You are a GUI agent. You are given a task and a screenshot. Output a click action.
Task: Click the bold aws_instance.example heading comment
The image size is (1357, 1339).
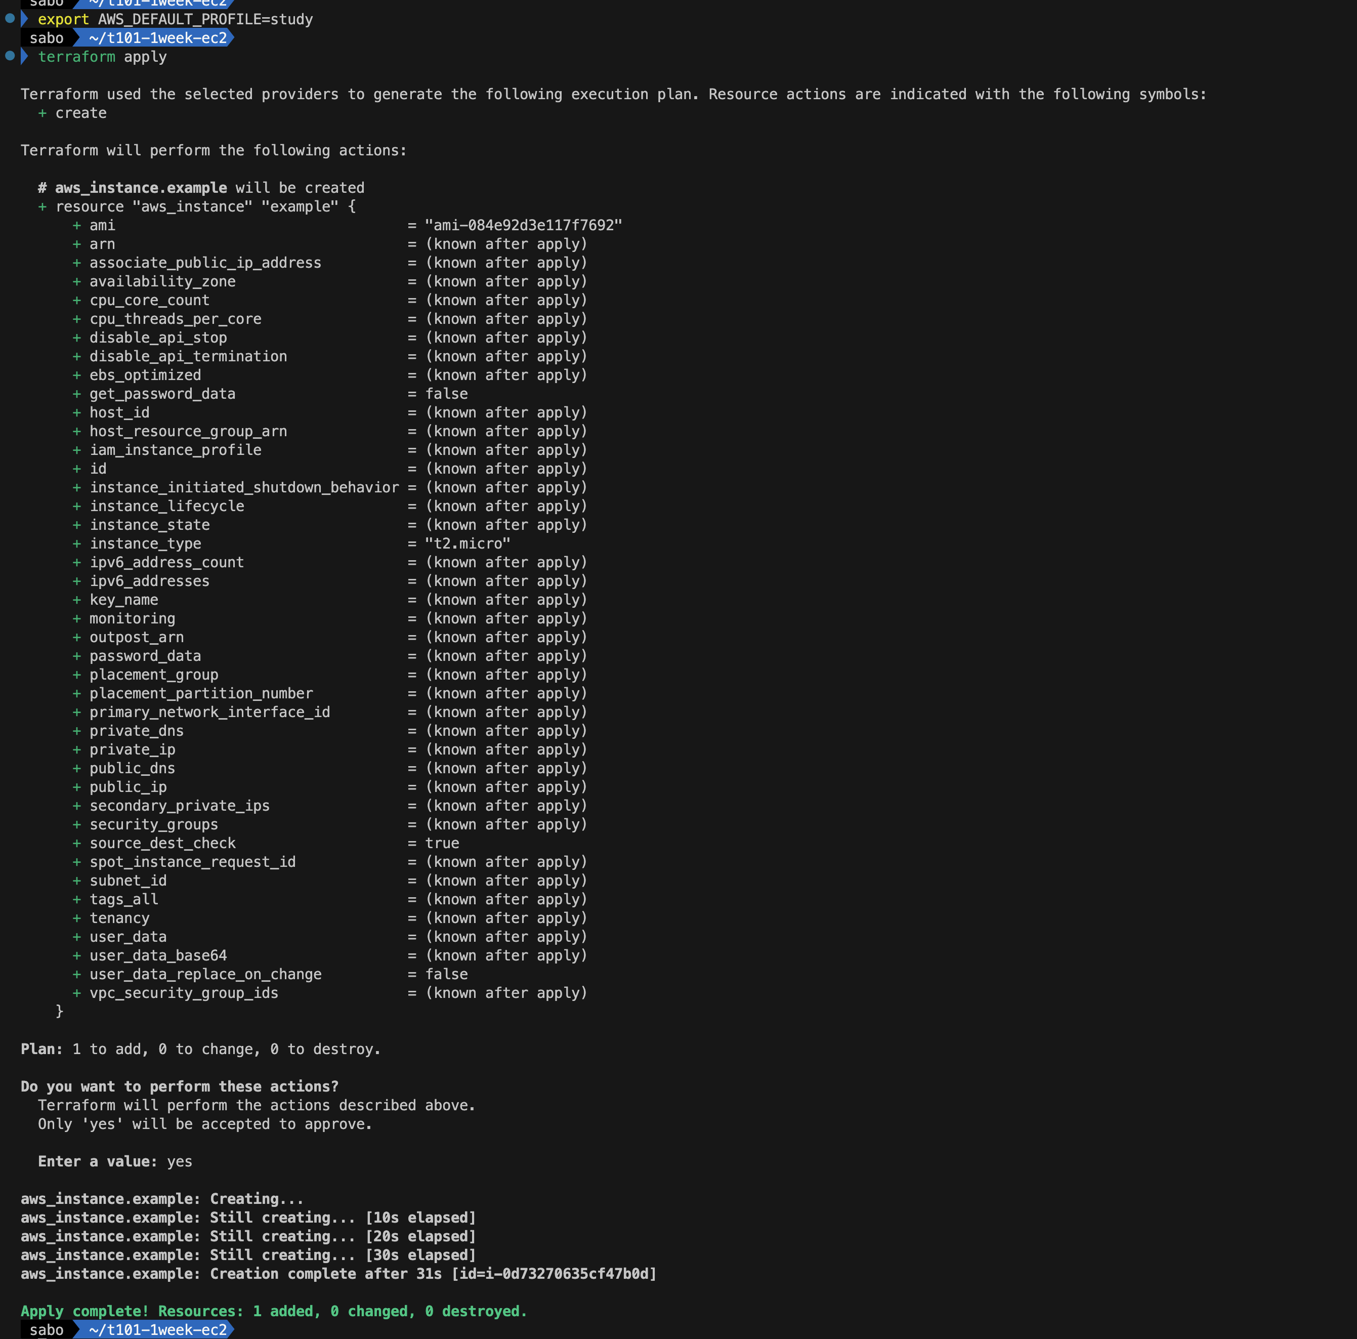point(141,188)
